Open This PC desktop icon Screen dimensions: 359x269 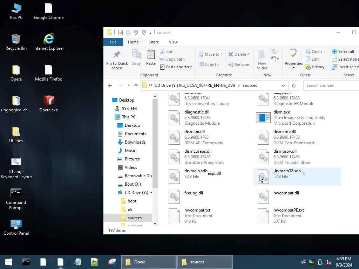[x=16, y=12]
